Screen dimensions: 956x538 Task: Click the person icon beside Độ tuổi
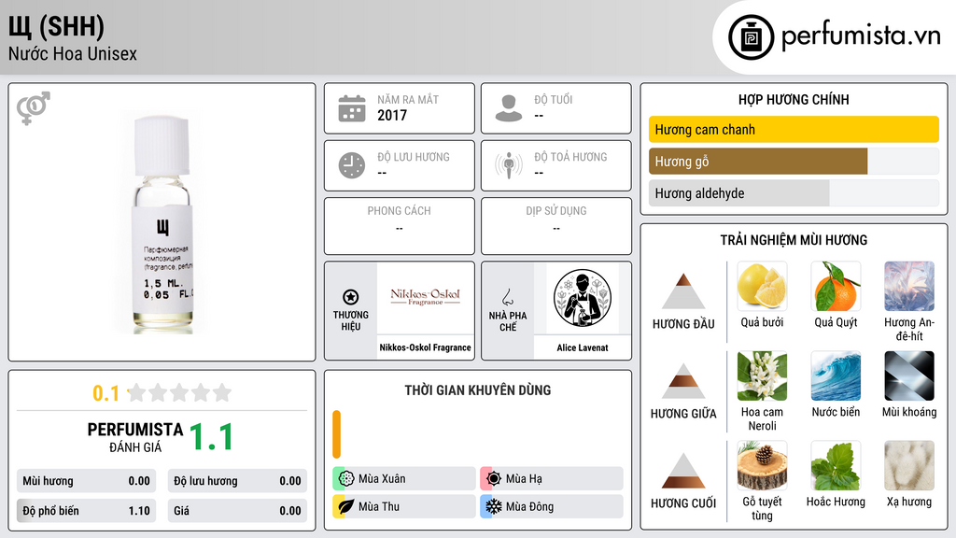509,108
